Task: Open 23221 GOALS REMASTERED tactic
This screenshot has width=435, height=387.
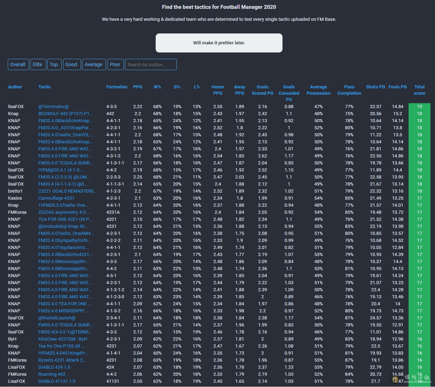Action: tap(68, 191)
